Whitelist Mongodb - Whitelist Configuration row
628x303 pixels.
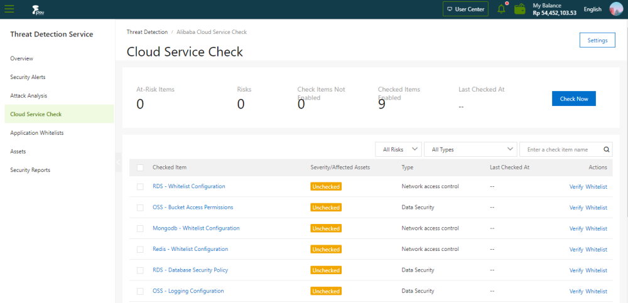(597, 228)
